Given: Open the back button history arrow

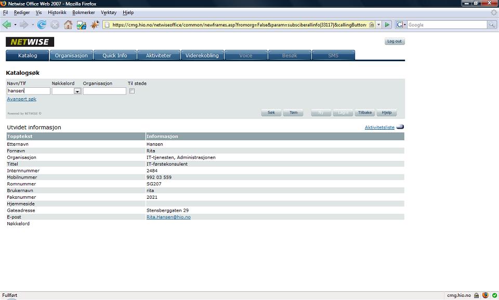Looking at the screenshot, I should 15,25.
